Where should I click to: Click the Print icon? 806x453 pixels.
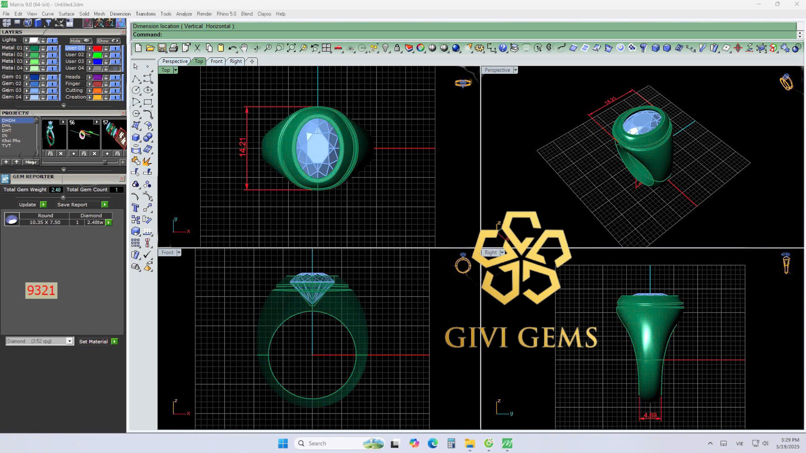pos(173,48)
